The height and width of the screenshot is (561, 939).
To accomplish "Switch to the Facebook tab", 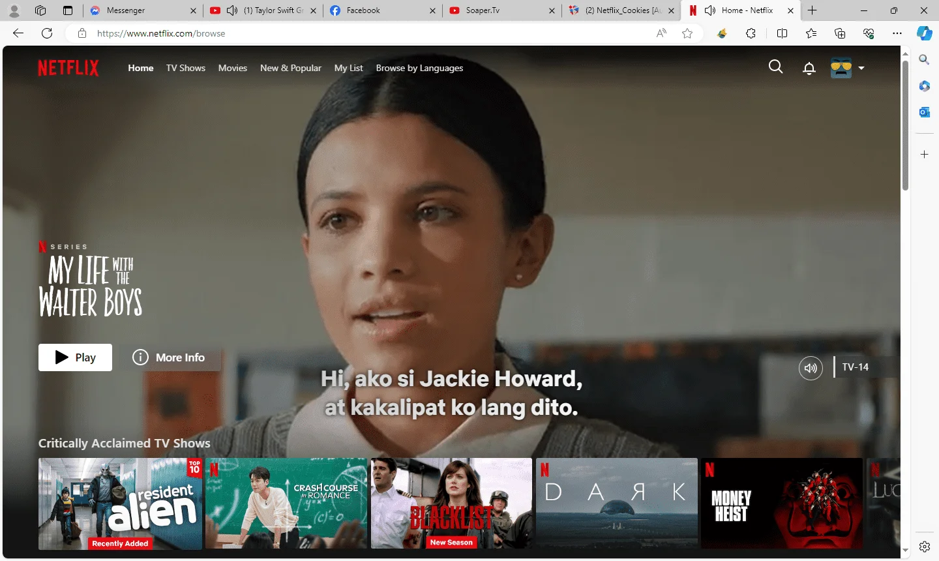I will click(381, 10).
